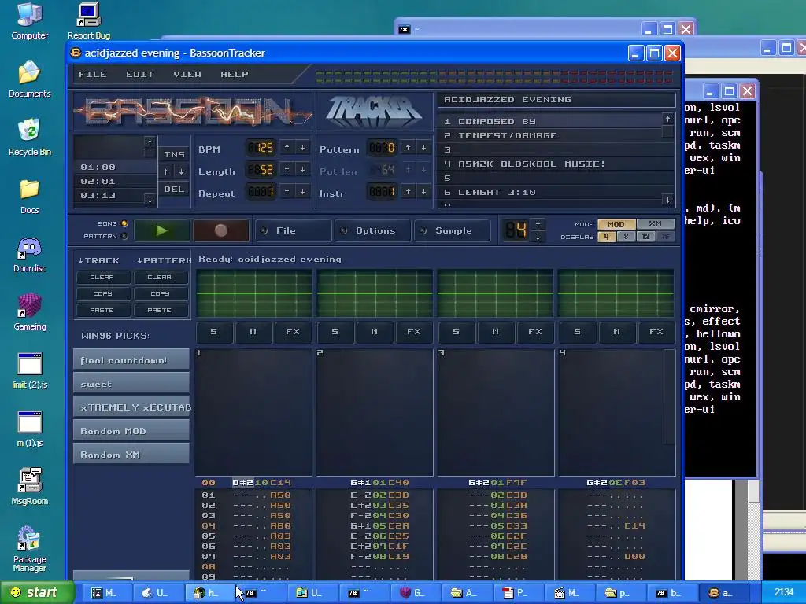Viewport: 806px width, 604px height.
Task: Paste into the current track
Action: pos(102,310)
